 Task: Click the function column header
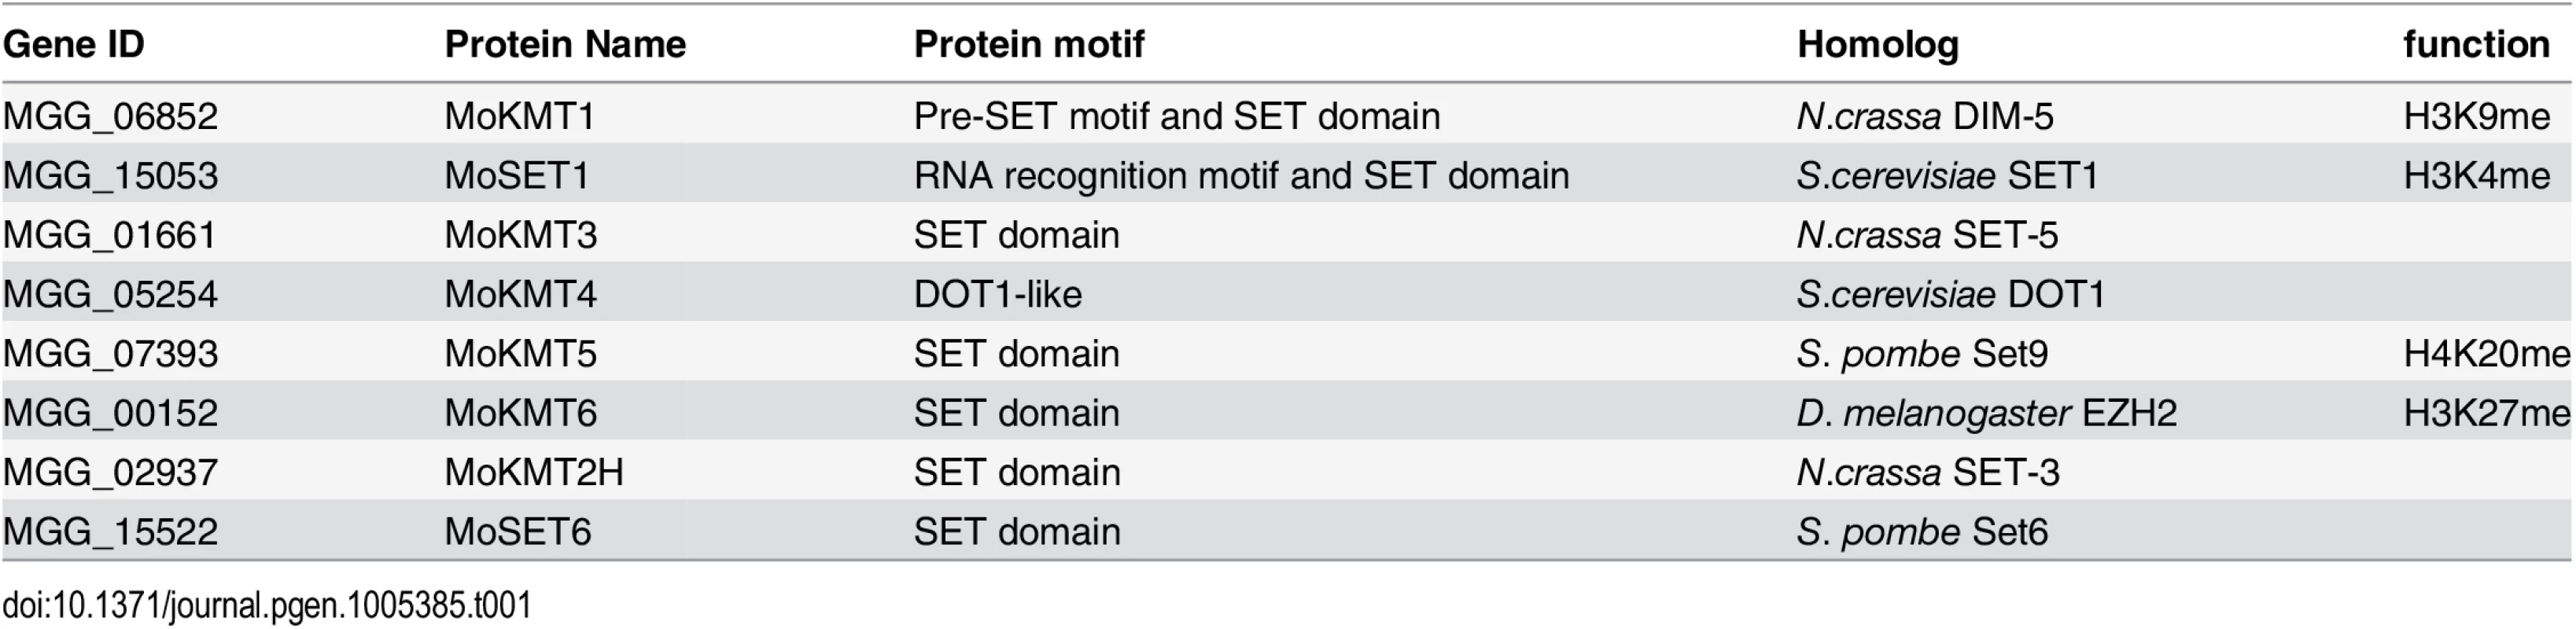click(x=2476, y=44)
